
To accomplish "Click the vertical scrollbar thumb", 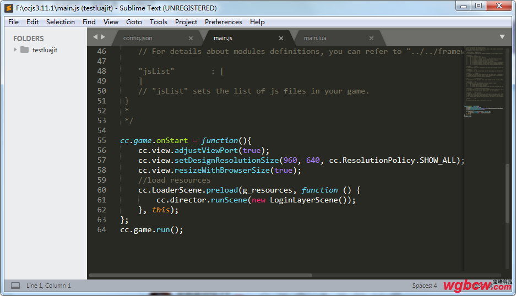I will pos(507,193).
